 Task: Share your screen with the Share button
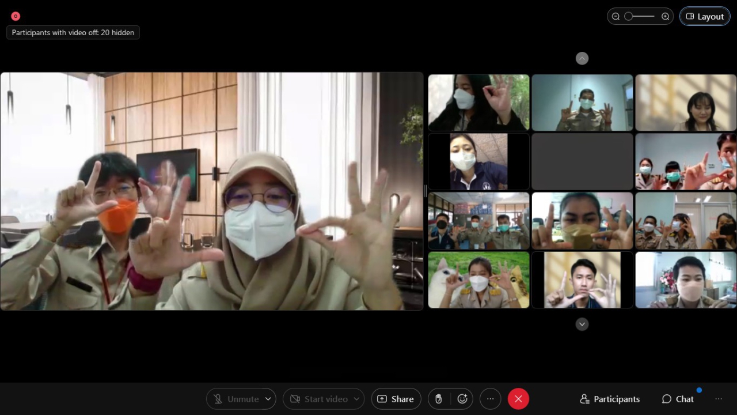tap(396, 399)
